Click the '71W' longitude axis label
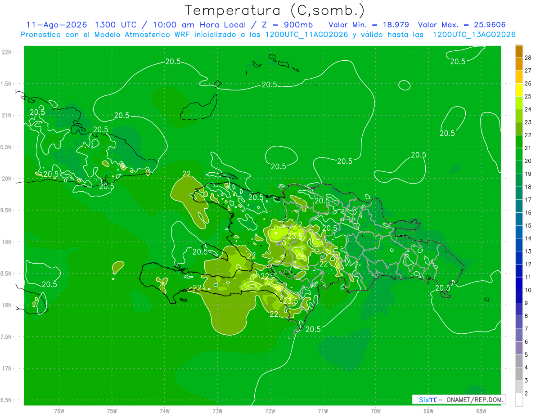Screen dimensions: 540x417 coord(323,411)
